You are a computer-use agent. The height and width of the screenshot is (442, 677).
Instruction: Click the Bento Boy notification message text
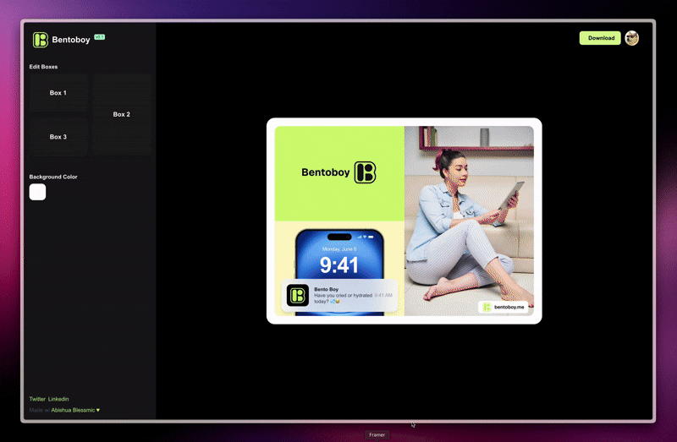(343, 297)
